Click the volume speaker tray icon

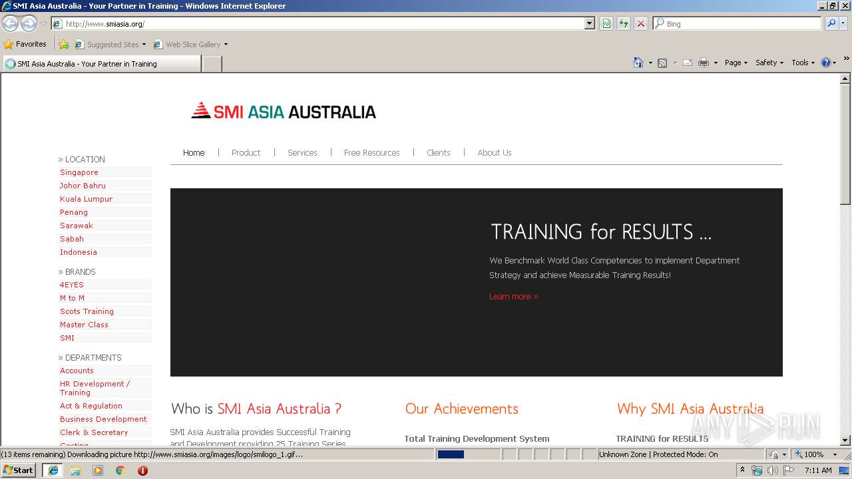(773, 470)
